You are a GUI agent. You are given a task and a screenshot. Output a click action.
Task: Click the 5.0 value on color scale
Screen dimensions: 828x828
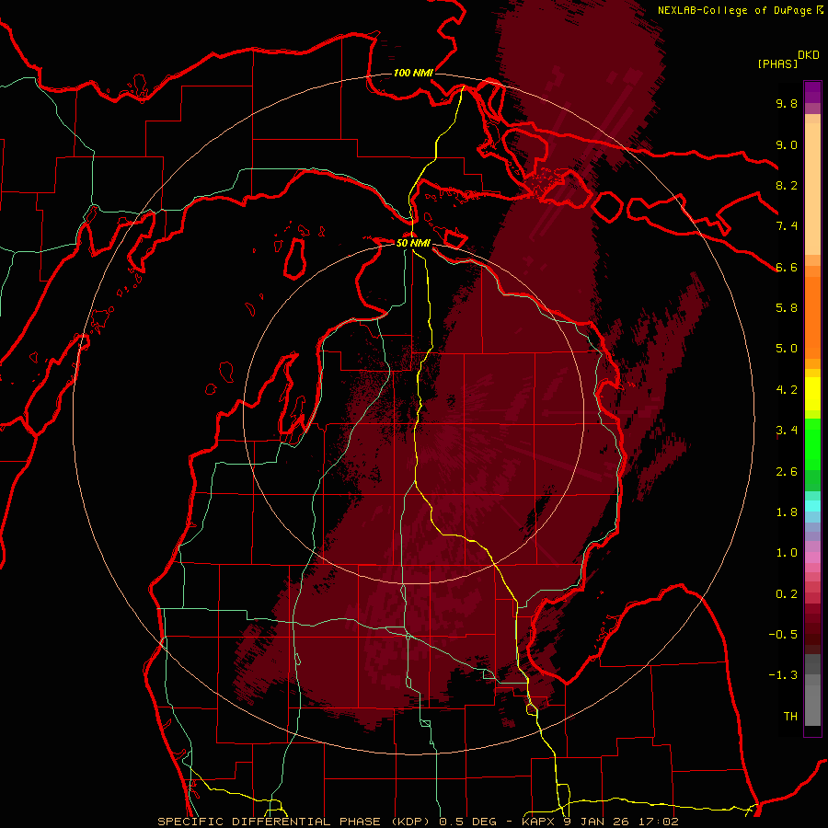point(787,349)
